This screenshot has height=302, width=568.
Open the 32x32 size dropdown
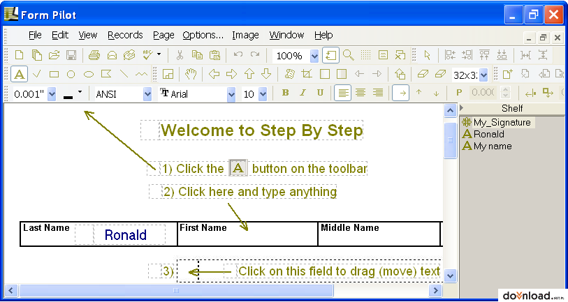pos(483,75)
